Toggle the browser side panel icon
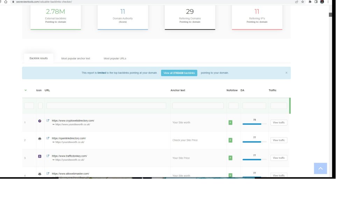 [x=316, y=2]
